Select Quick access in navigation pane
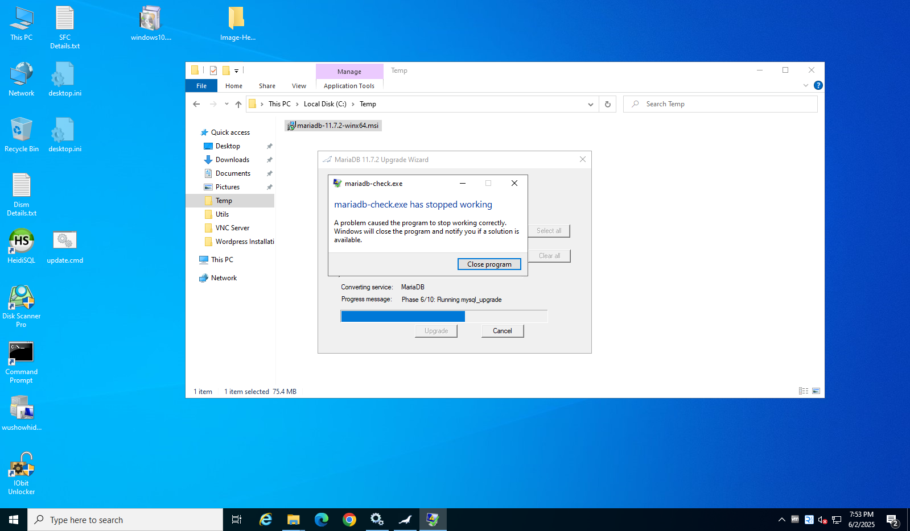Screen dimensions: 910x531 click(230, 132)
